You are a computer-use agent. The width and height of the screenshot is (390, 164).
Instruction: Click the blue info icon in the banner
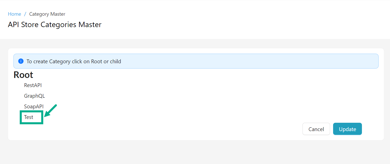21,61
